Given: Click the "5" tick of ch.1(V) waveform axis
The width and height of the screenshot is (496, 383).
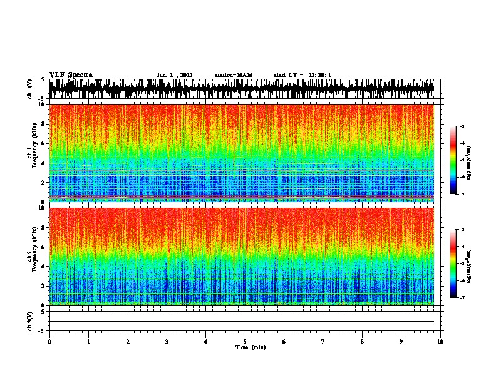Looking at the screenshot, I should pyautogui.click(x=43, y=79).
